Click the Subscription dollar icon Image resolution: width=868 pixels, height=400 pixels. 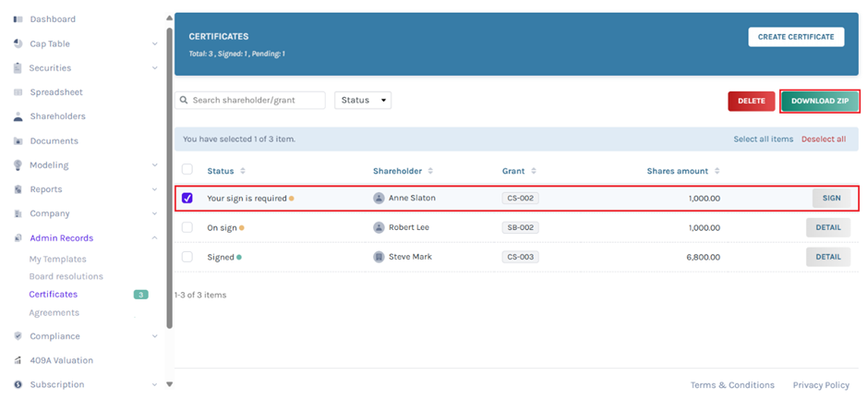coord(18,384)
